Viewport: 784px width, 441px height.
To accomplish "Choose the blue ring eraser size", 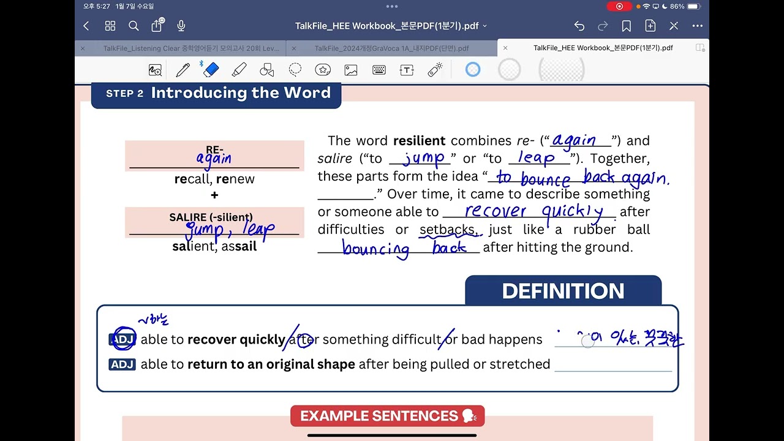I will 473,70.
